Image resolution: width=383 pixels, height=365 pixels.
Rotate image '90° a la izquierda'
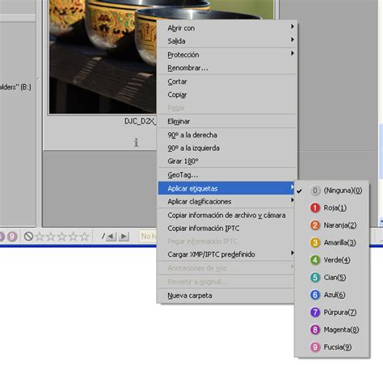[227, 148]
